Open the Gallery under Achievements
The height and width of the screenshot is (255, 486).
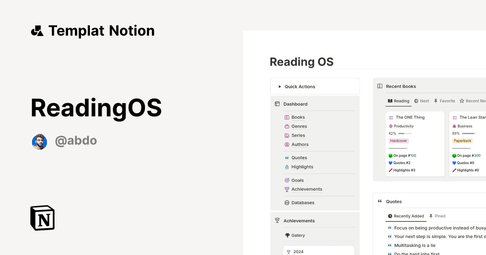[298, 235]
